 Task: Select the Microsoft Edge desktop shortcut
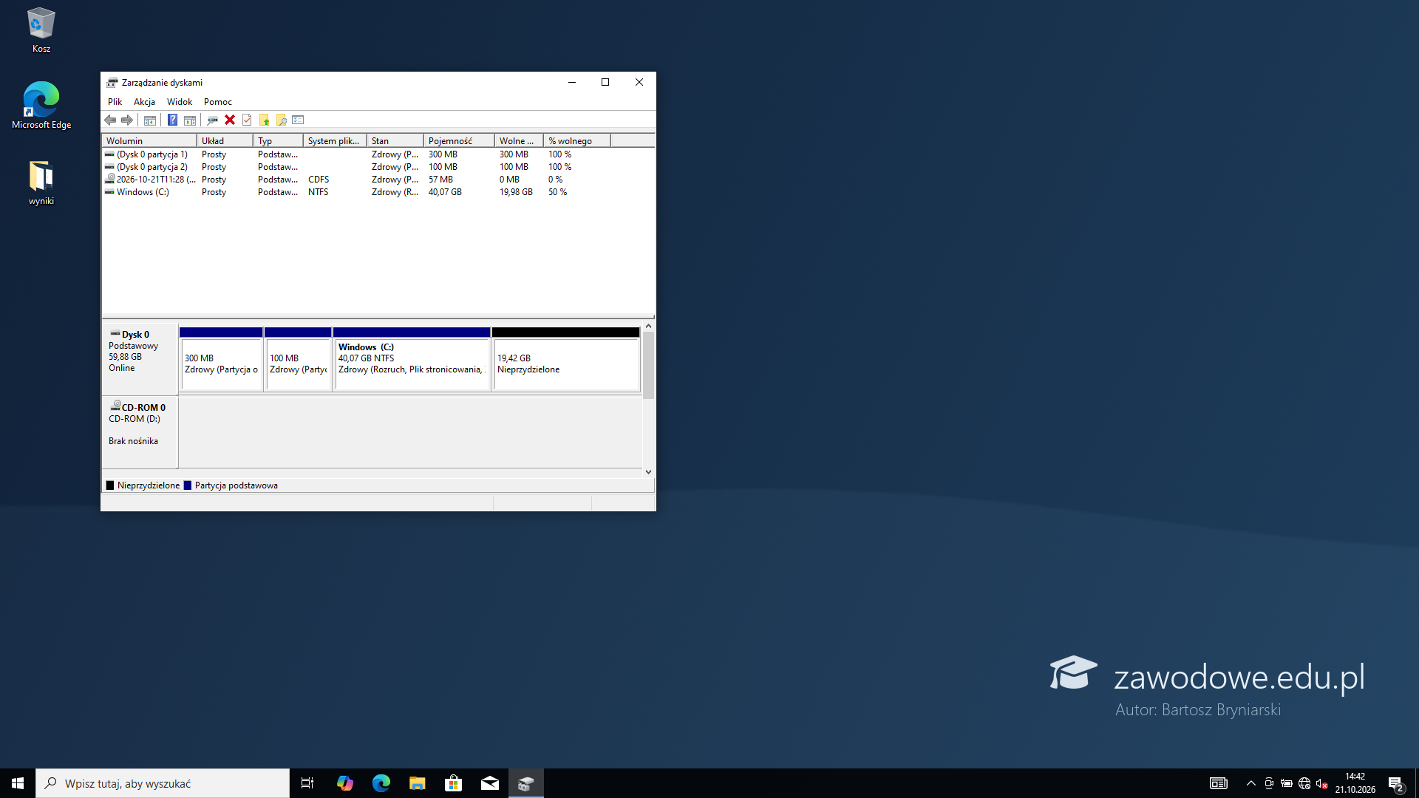(41, 106)
